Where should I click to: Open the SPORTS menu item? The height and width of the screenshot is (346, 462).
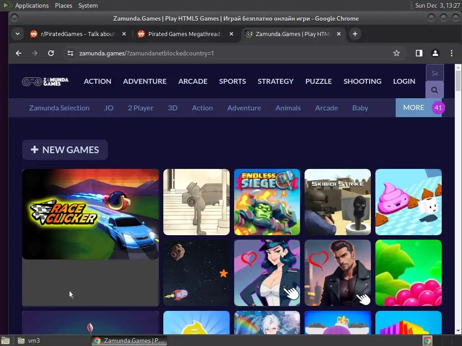tap(232, 81)
